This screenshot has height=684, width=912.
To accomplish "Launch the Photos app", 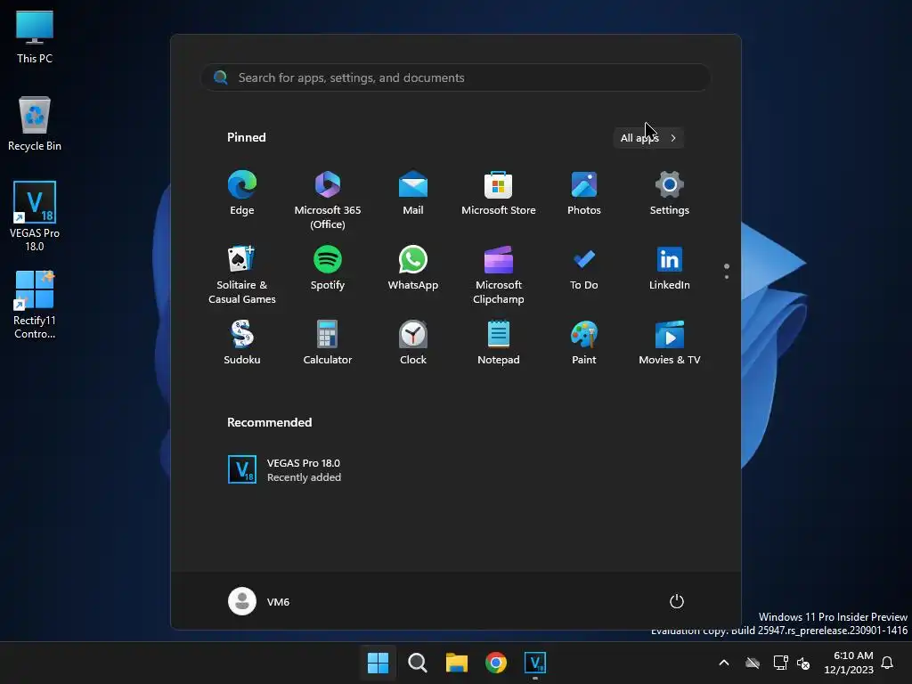I will click(584, 193).
